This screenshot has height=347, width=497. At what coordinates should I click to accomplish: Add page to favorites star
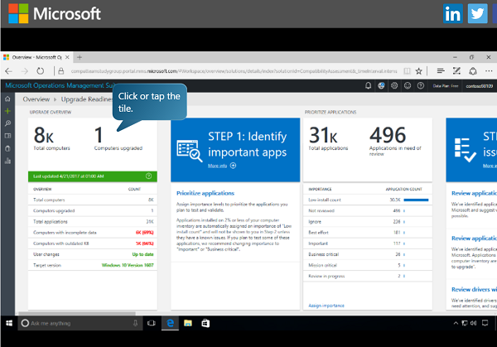pos(418,71)
